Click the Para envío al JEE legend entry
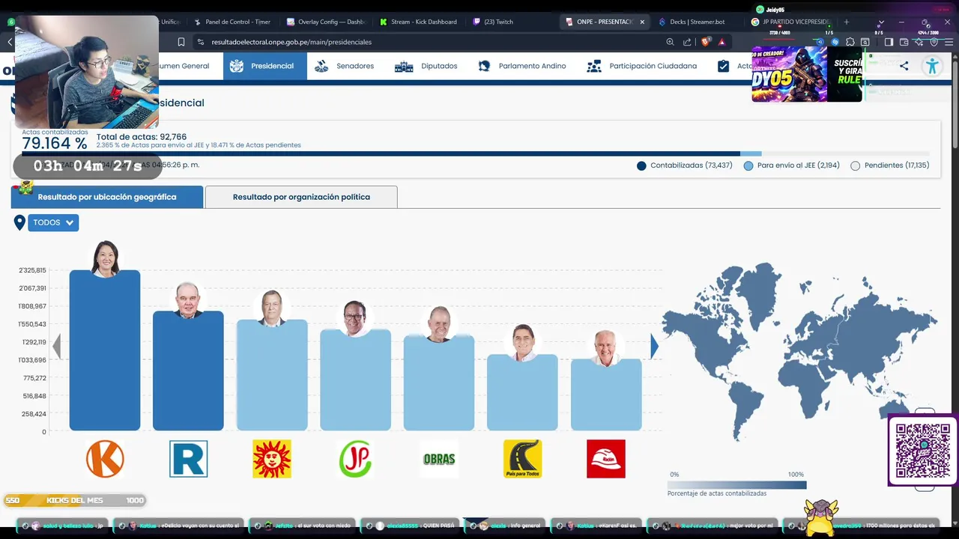 click(x=791, y=165)
